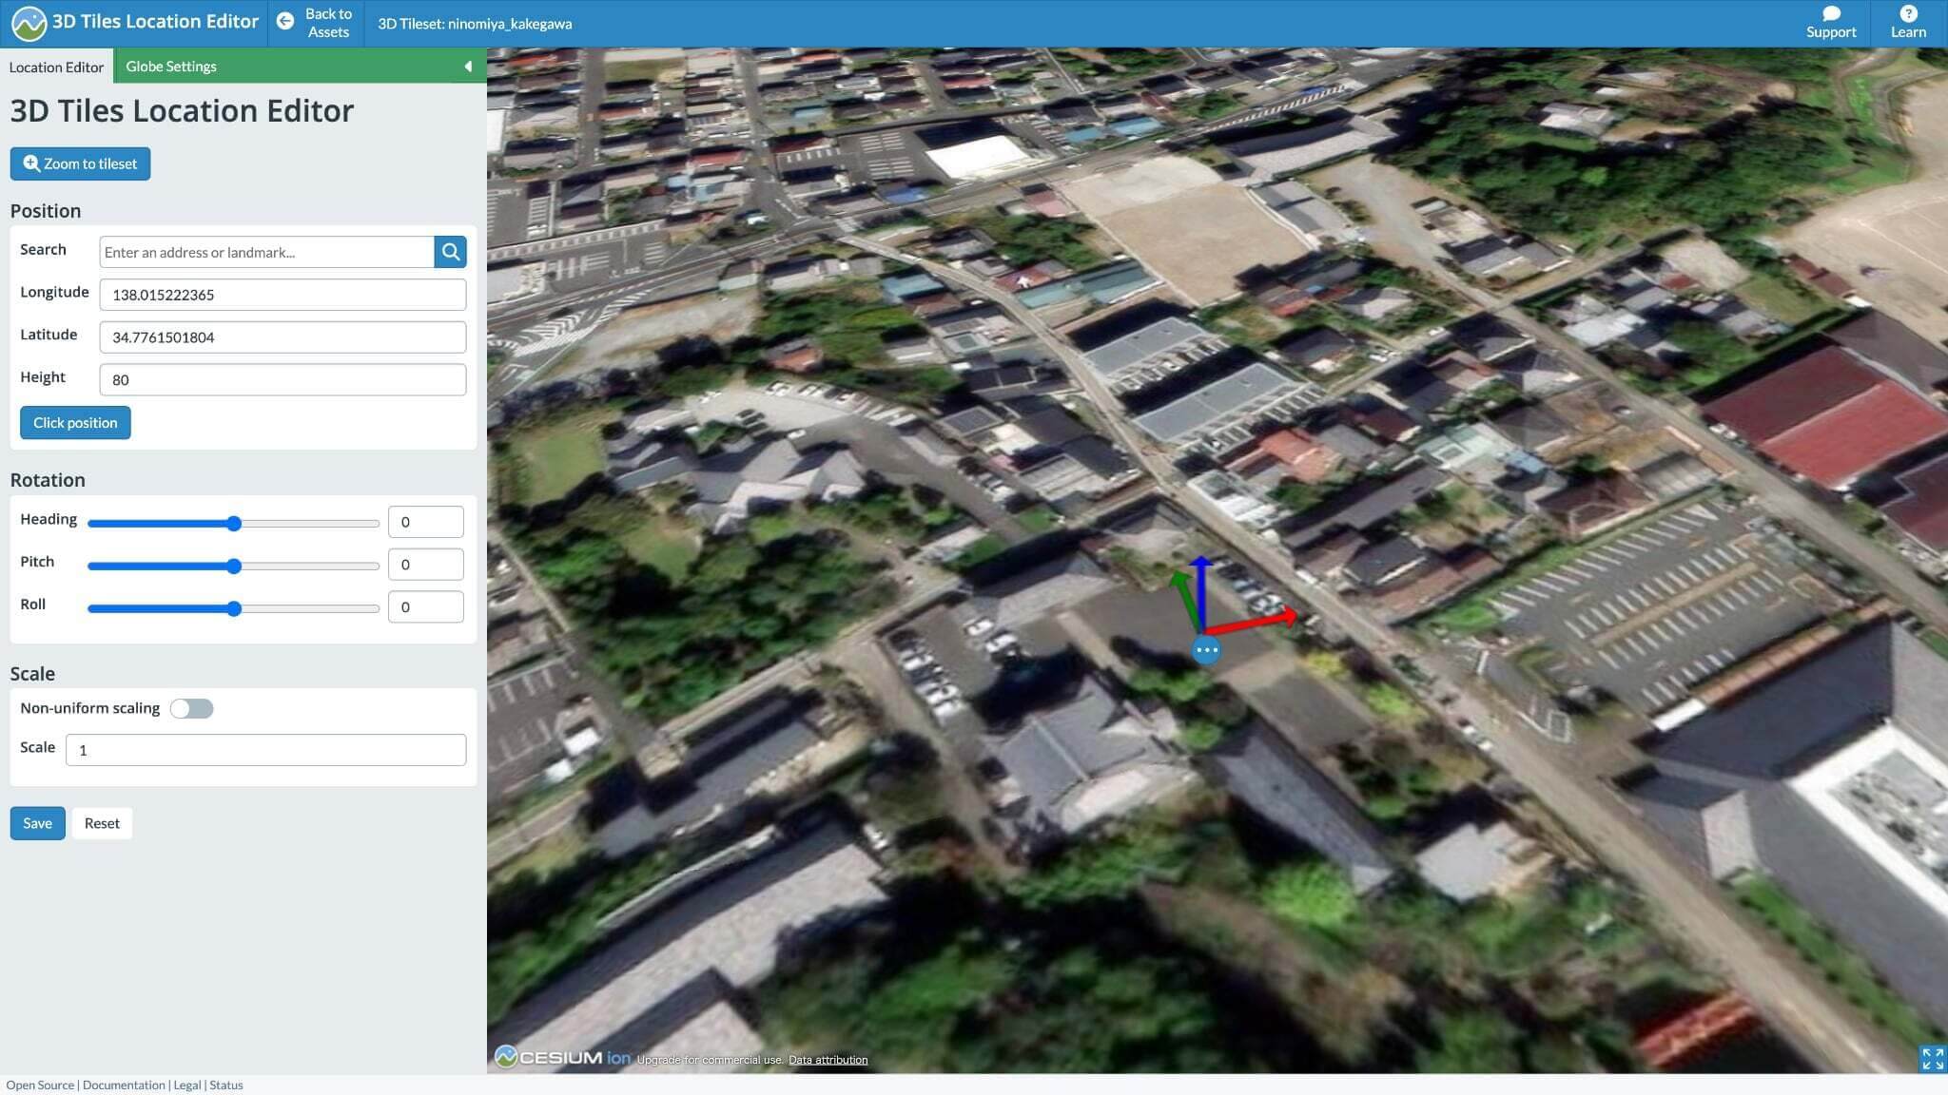
Task: Toggle fullscreen view of the map
Action: pos(1932,1058)
